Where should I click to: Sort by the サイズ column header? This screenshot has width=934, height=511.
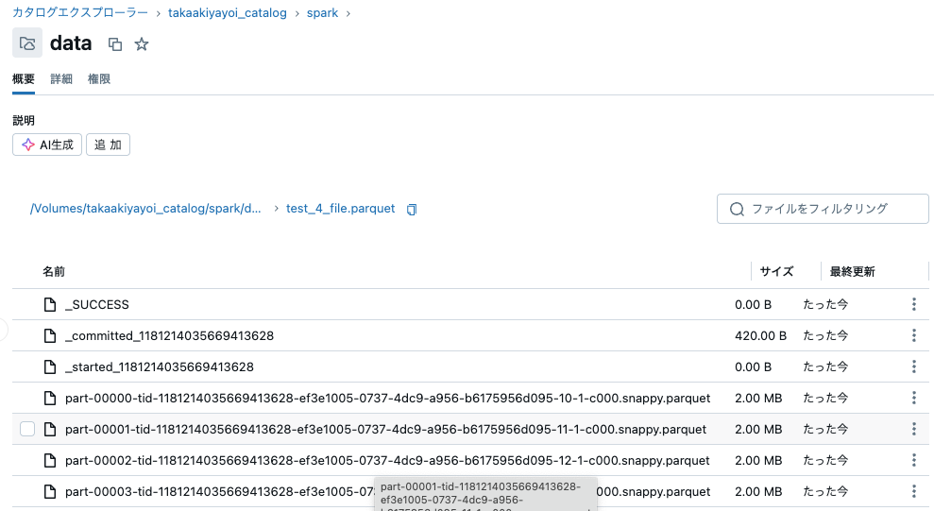point(776,272)
